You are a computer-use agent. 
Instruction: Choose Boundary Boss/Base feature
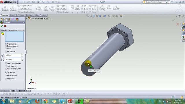26,12
